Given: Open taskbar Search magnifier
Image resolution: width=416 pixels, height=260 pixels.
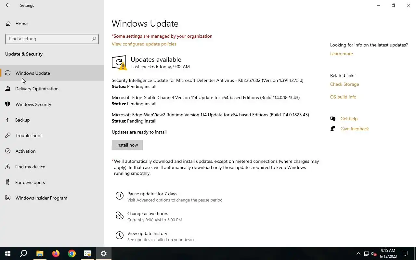Looking at the screenshot, I should [23, 253].
